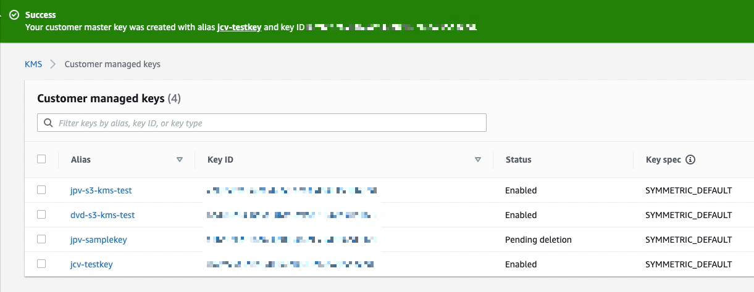Open the jpv-s3-kms-test key alias

click(x=101, y=190)
